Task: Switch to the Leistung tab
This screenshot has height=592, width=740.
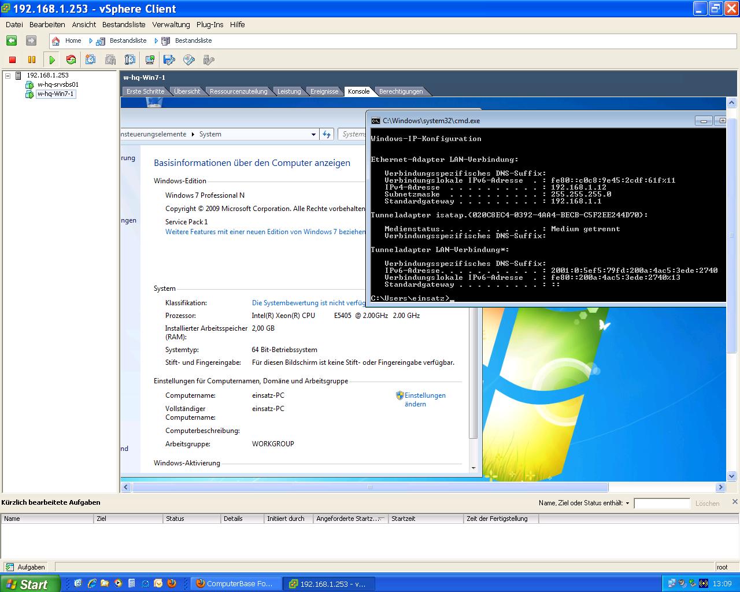Action: 289,91
